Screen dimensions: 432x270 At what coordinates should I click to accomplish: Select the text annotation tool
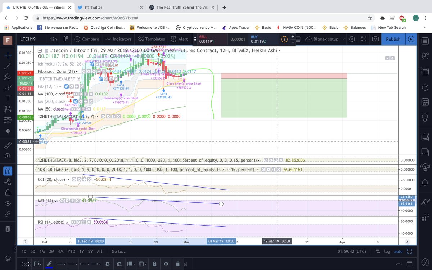point(8,98)
